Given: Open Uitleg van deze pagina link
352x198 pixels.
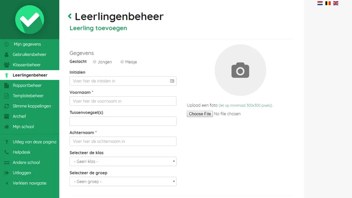Looking at the screenshot, I should (x=30, y=142).
